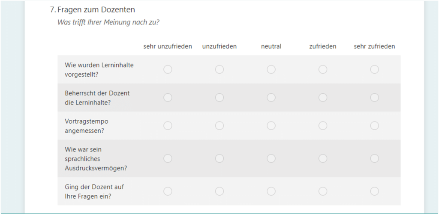Rate 'sprachliches Ausdrucksvermögen' as sehr zufrieden
The width and height of the screenshot is (439, 214).
pyautogui.click(x=375, y=158)
